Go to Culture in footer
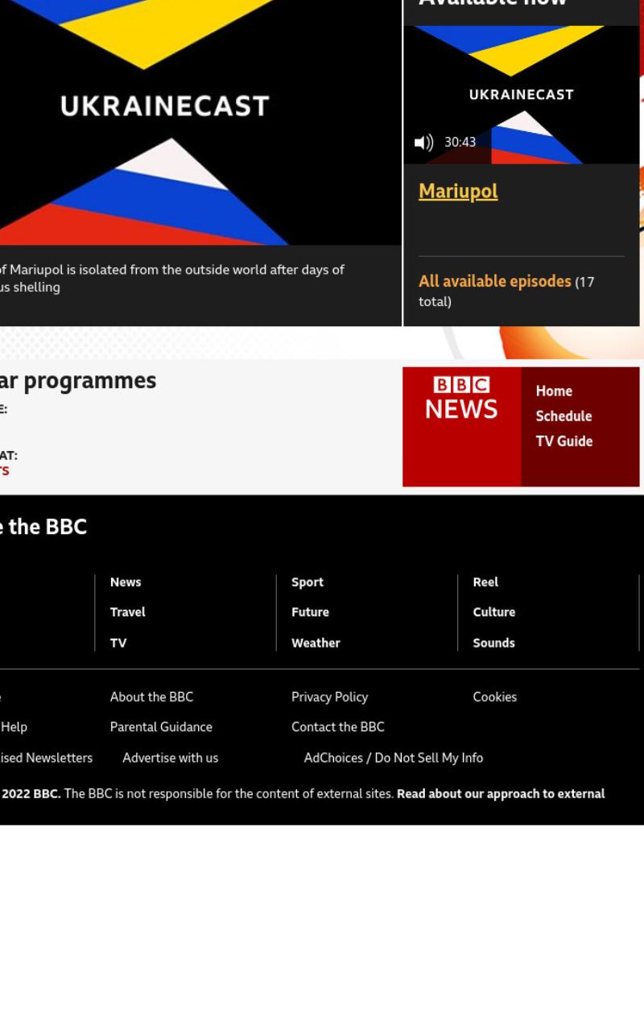The height and width of the screenshot is (1031, 644). click(x=494, y=612)
